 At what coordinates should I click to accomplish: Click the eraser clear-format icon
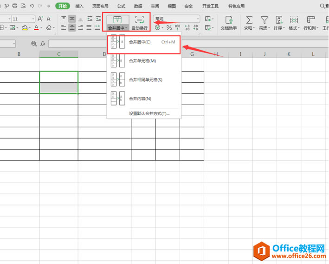pos(49,27)
